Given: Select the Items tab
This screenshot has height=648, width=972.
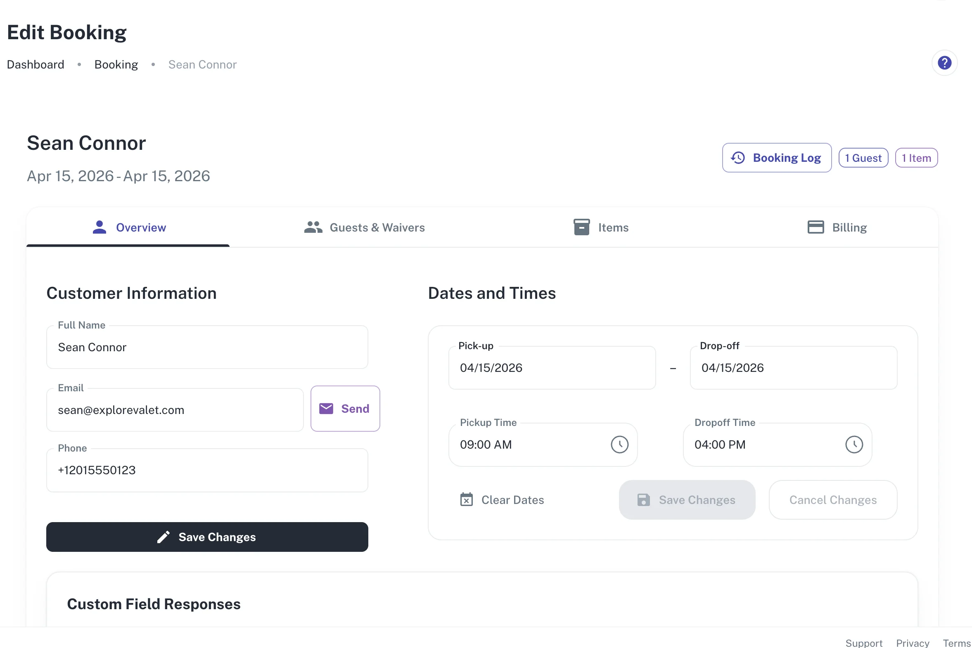Looking at the screenshot, I should [613, 227].
